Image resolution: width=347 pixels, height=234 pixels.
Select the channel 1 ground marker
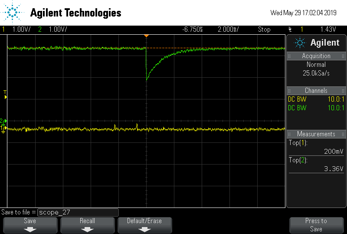click(x=3, y=129)
